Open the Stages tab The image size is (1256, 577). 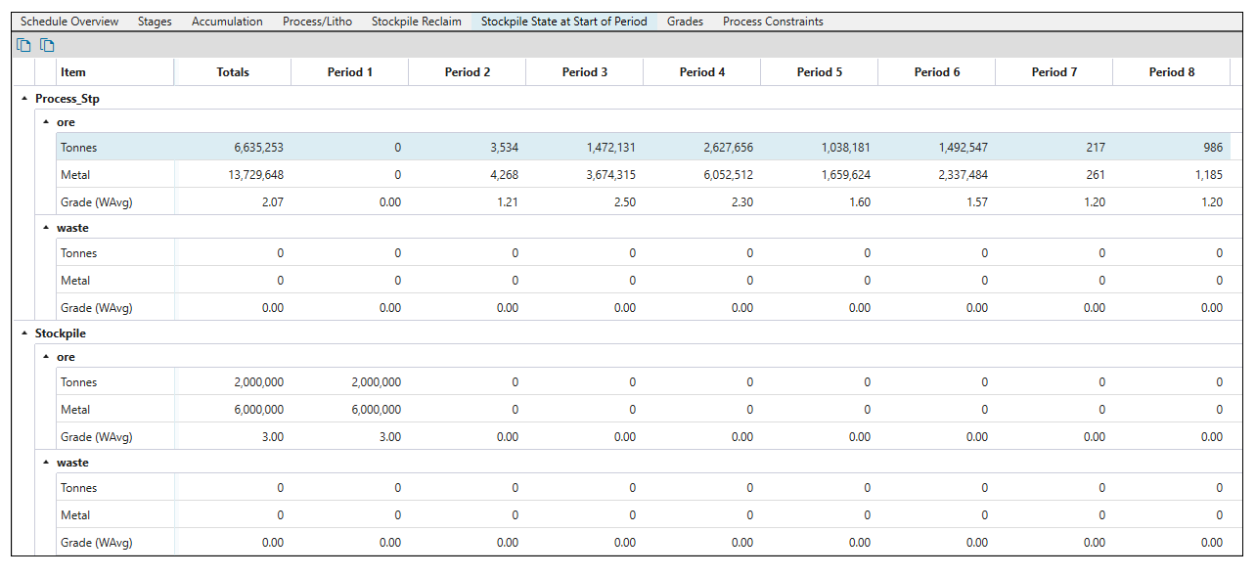(x=155, y=22)
